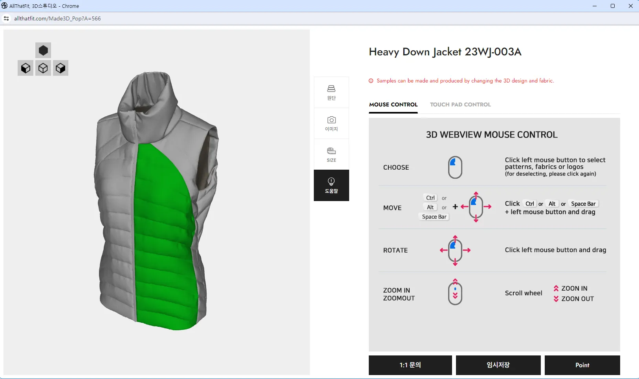Click the 임시저장 temporary save button
639x379 pixels.
point(498,365)
